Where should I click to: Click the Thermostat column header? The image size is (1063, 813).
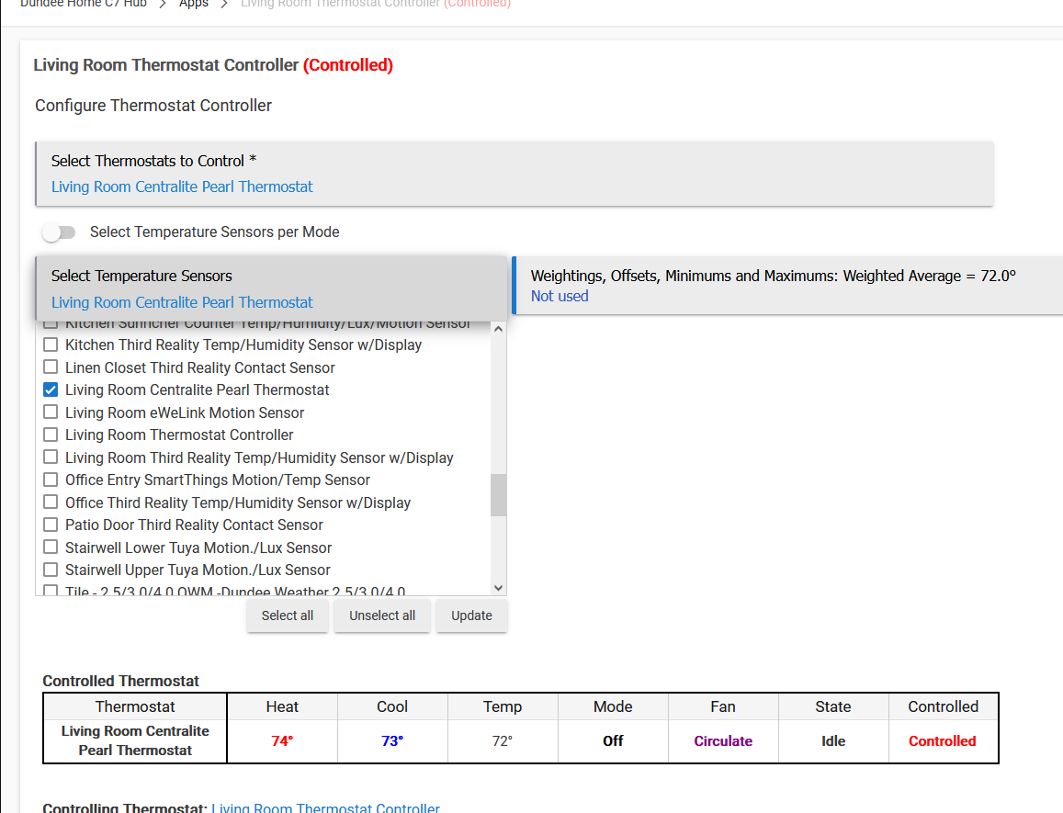[x=135, y=706]
